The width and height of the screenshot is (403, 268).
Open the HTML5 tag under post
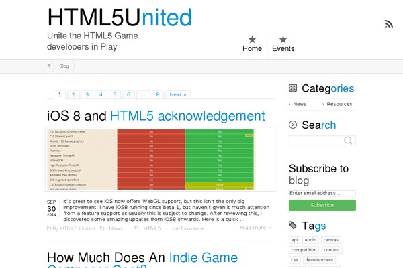pyautogui.click(x=152, y=228)
